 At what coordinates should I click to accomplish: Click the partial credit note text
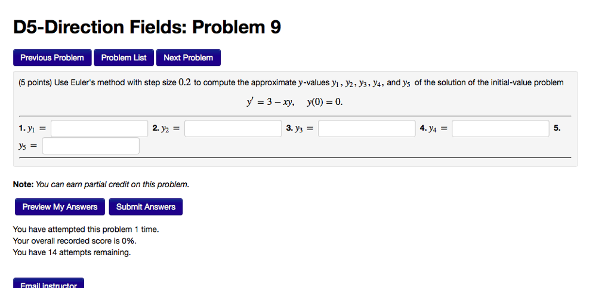click(x=101, y=184)
